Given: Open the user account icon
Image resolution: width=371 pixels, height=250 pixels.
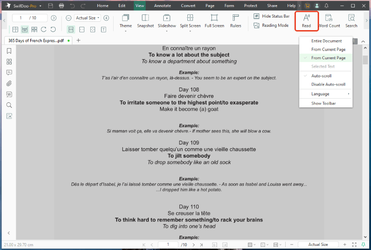Looking at the screenshot, I should [317, 6].
